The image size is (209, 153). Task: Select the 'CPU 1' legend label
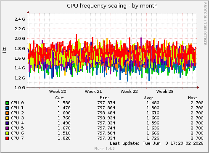pos(17,108)
